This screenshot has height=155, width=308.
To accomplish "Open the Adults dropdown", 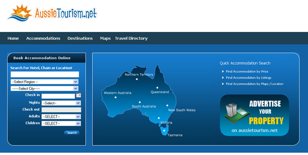I will pos(61,117).
